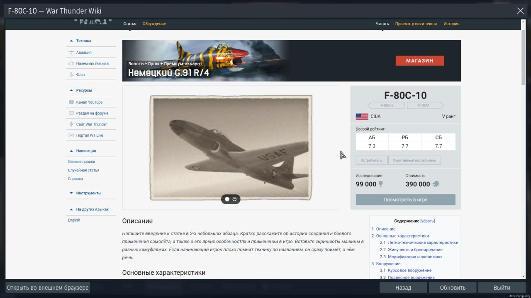This screenshot has width=531, height=298.
Task: Click the Раздел на форуме chat icon
Action: (71, 113)
